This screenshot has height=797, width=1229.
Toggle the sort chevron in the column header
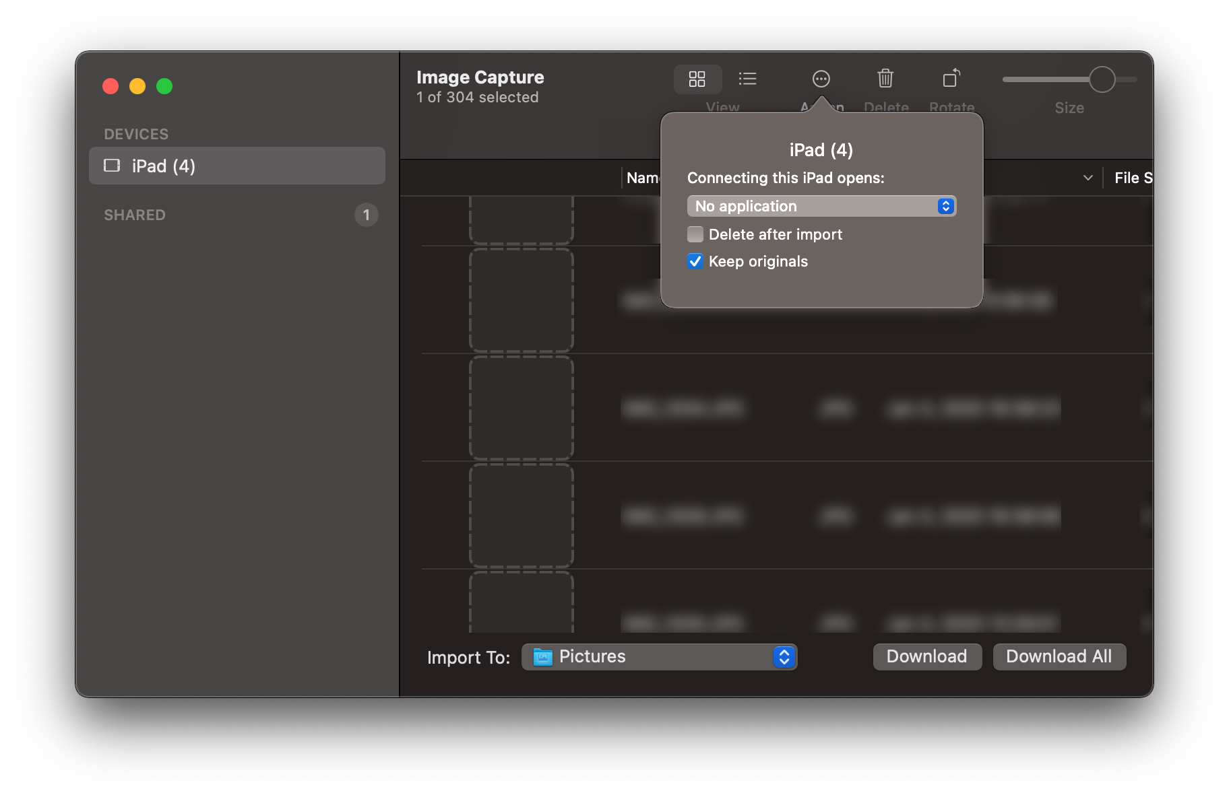tap(1088, 178)
